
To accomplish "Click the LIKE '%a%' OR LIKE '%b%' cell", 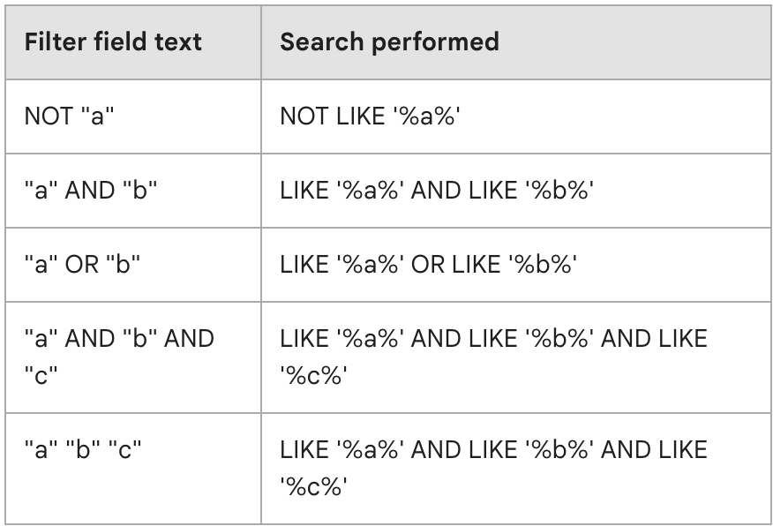I will point(428,264).
